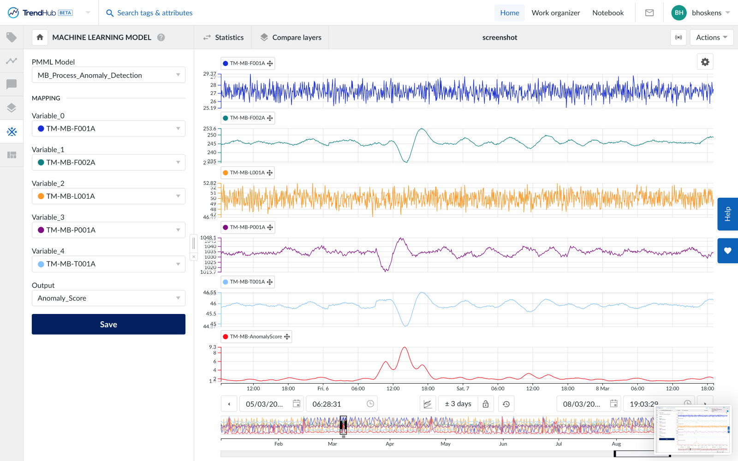Image resolution: width=738 pixels, height=461 pixels.
Task: Save the model mapping
Action: [x=108, y=324]
